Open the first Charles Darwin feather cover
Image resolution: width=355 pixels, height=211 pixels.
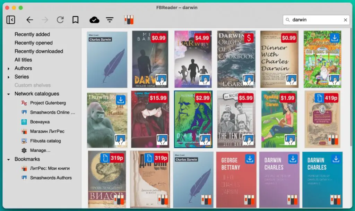pyautogui.click(x=107, y=60)
